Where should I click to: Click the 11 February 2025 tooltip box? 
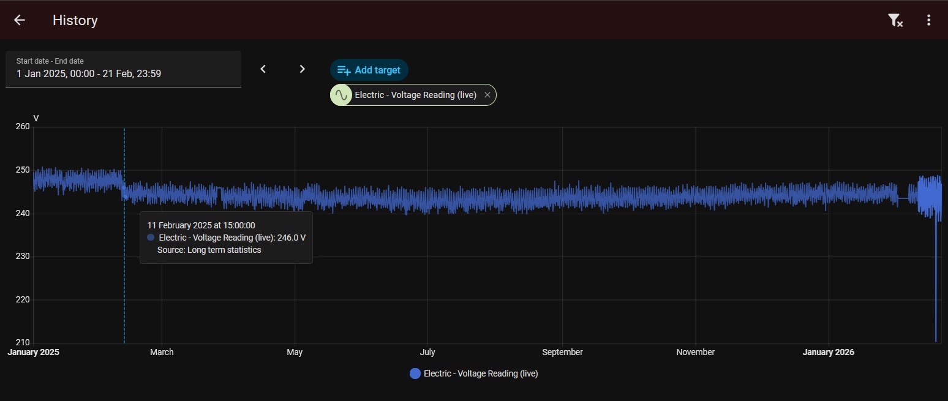[x=226, y=238]
